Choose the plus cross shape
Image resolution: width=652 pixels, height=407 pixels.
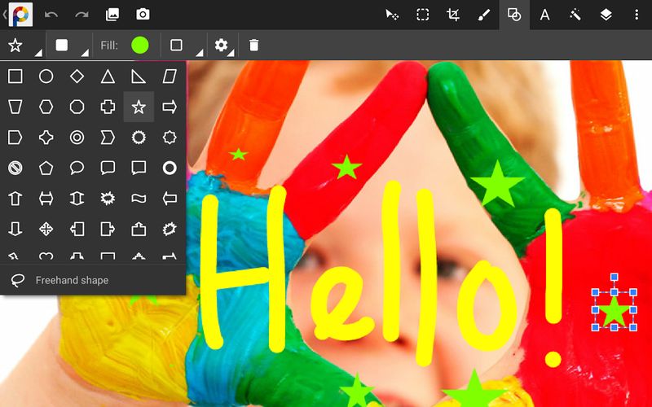click(108, 107)
